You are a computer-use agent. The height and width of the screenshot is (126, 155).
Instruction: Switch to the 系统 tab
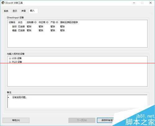click(x=6, y=11)
